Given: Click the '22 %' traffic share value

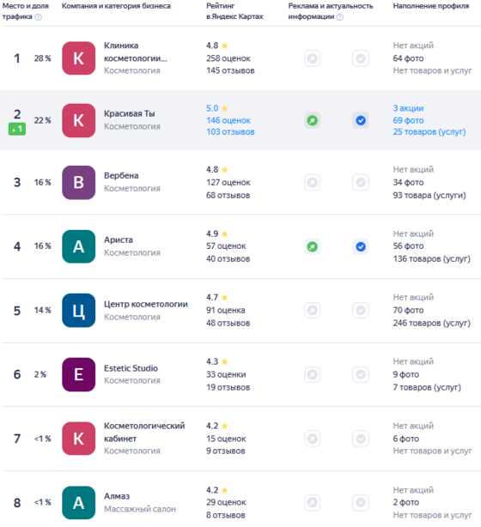Looking at the screenshot, I should point(42,120).
